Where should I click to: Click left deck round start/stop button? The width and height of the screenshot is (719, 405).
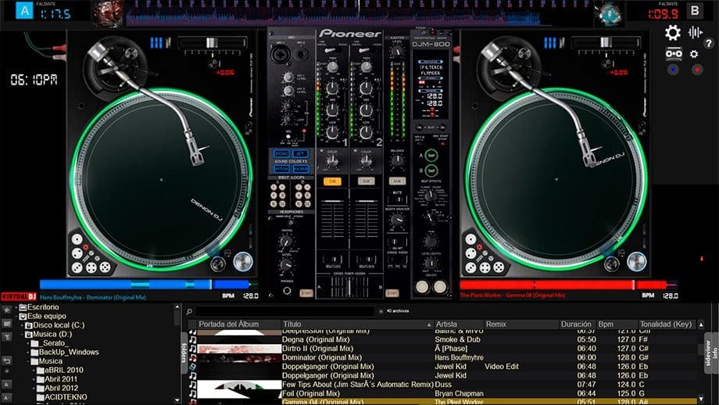[x=243, y=261]
